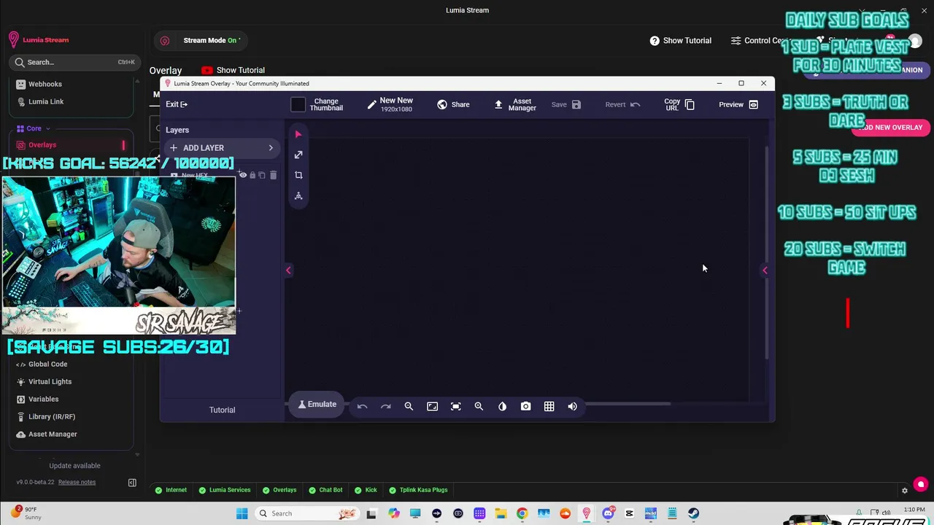Collapse sidebar with panel icon
This screenshot has height=525, width=934.
pyautogui.click(x=132, y=482)
